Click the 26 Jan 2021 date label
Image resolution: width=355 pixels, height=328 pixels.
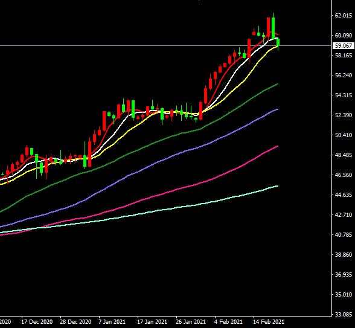click(x=191, y=321)
